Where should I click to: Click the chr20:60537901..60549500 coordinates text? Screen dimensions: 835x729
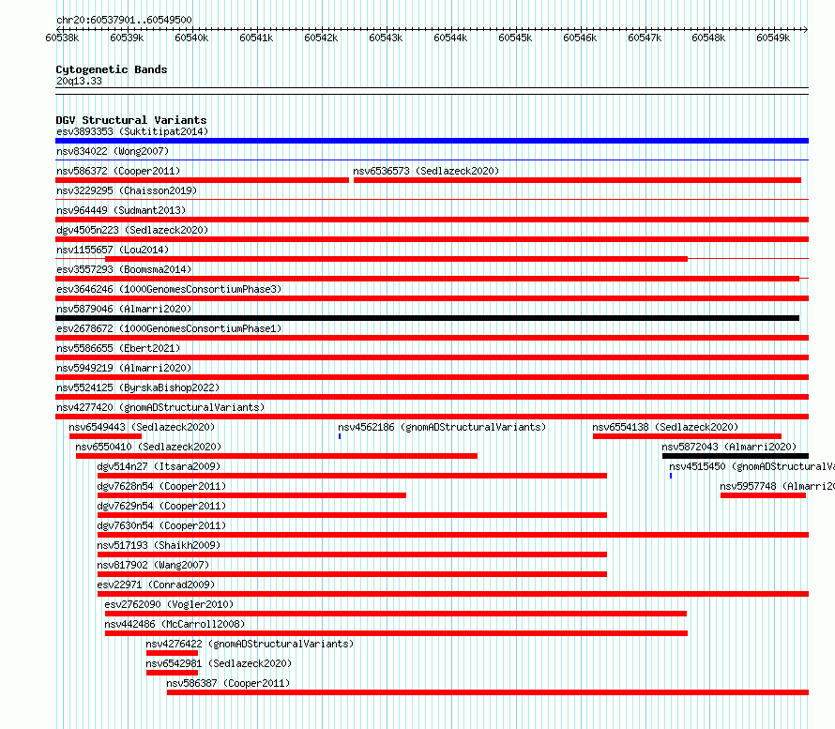coord(124,20)
